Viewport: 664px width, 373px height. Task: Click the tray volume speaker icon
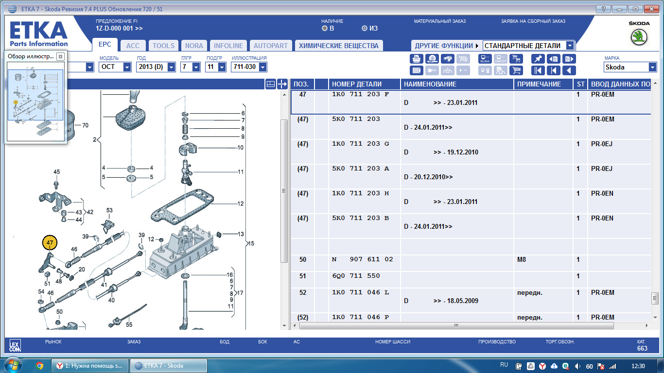pyautogui.click(x=577, y=366)
